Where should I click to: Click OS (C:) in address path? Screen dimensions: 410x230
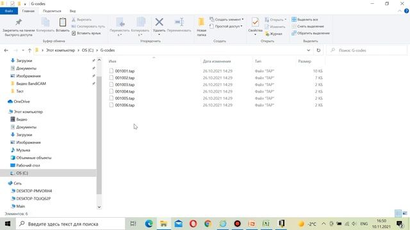[88, 50]
